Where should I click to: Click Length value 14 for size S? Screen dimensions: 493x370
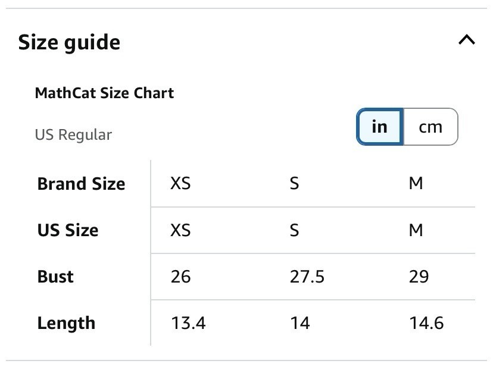click(x=300, y=323)
